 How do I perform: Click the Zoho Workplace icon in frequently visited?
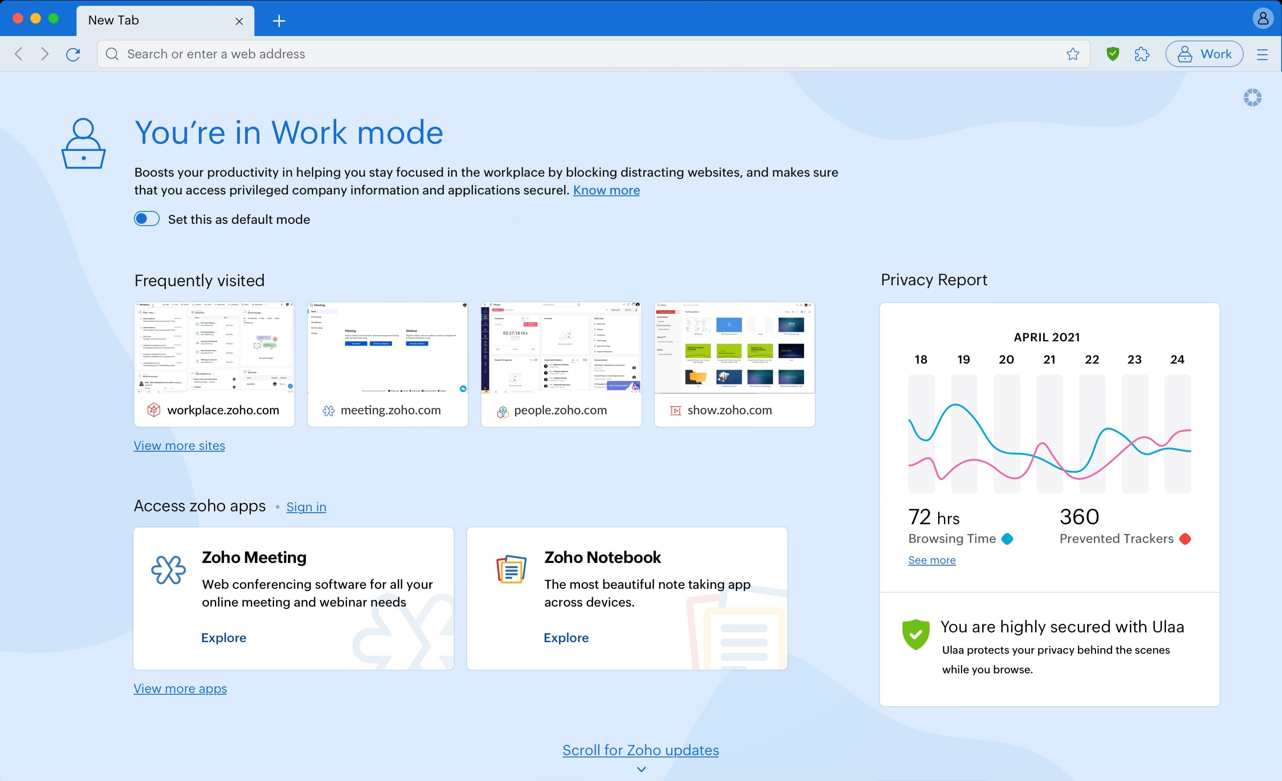[154, 409]
